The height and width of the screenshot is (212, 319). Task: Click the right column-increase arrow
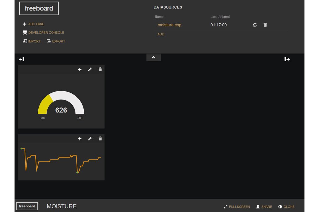tap(287, 59)
